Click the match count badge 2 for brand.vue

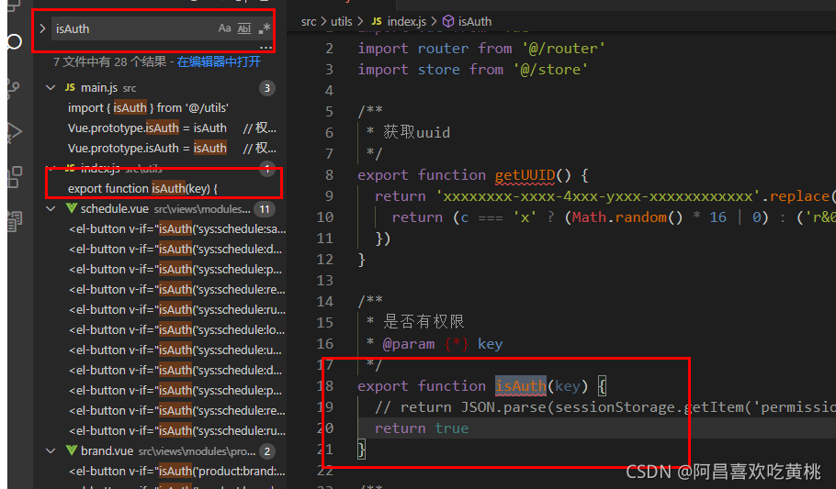(x=267, y=451)
